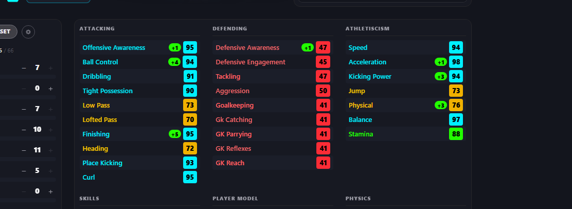Click the +1 badge beside Offensive Awareness
This screenshot has width=572, height=209.
coord(175,48)
